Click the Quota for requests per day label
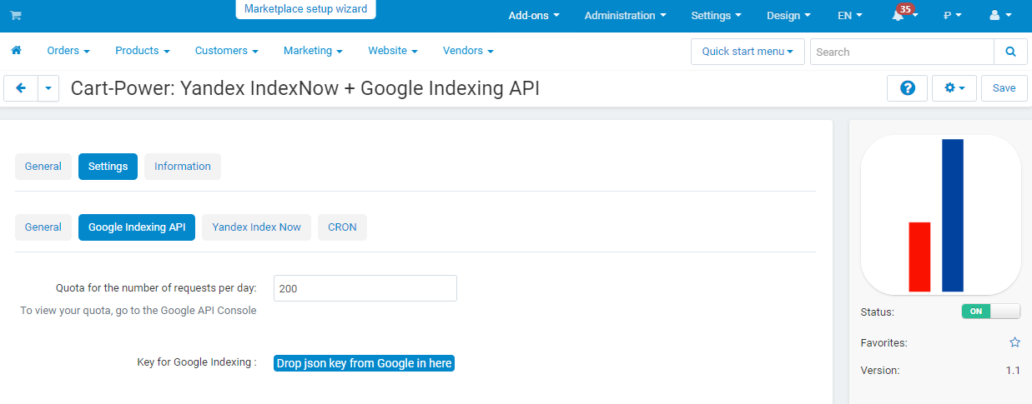Image resolution: width=1032 pixels, height=404 pixels. pyautogui.click(x=156, y=288)
